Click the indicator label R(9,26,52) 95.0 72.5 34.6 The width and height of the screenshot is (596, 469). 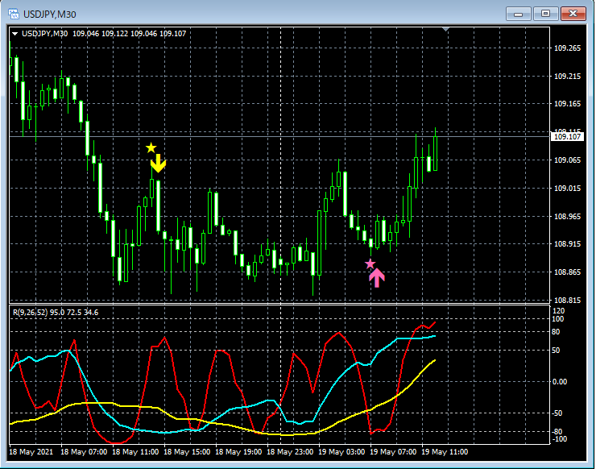pyautogui.click(x=56, y=313)
